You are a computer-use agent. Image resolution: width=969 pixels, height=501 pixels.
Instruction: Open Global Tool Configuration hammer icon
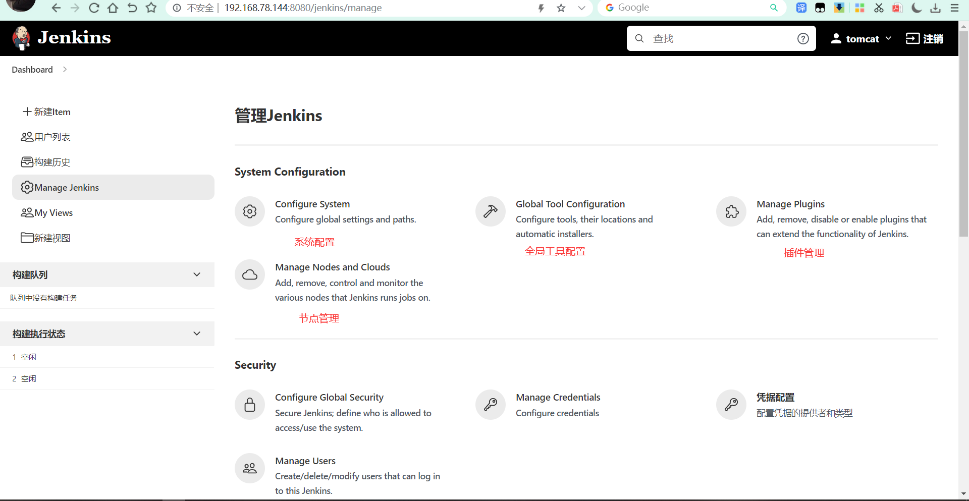pyautogui.click(x=490, y=211)
